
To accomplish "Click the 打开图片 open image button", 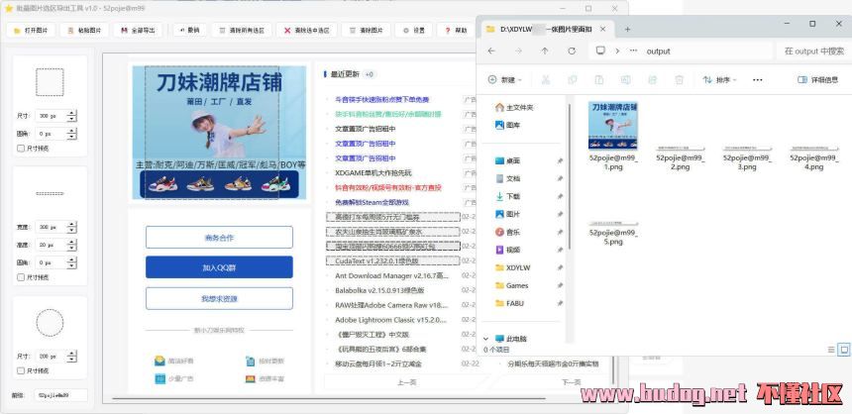I will click(31, 31).
